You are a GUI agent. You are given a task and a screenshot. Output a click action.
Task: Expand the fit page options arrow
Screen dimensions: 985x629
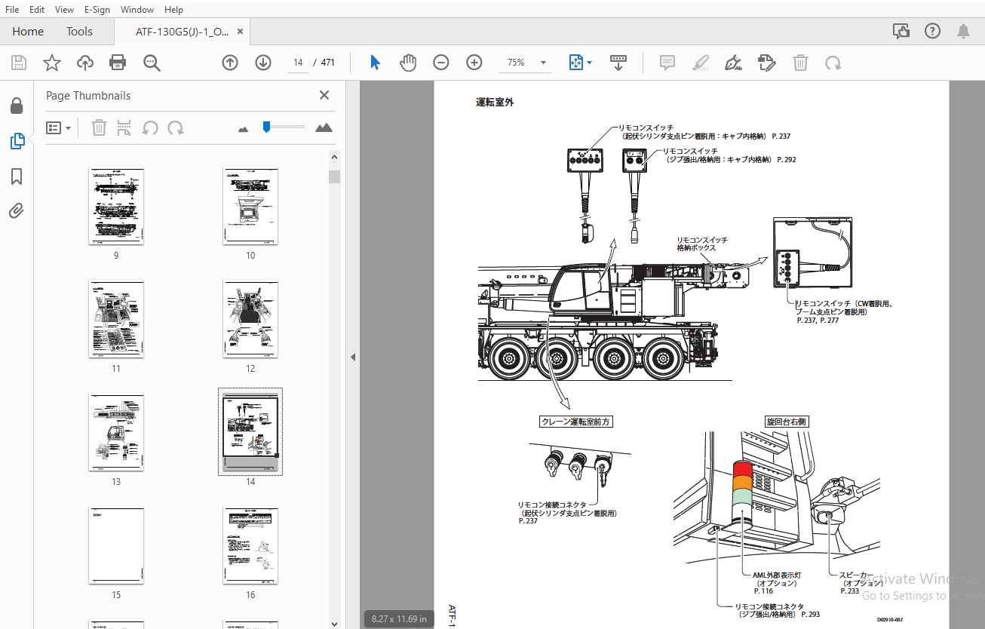[x=590, y=63]
